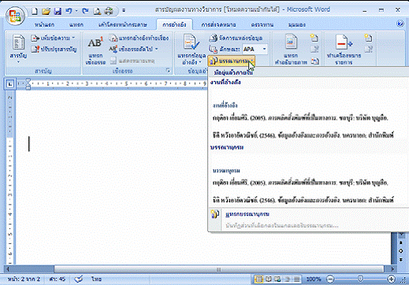Switch to print layout view in status bar

pos(258,279)
